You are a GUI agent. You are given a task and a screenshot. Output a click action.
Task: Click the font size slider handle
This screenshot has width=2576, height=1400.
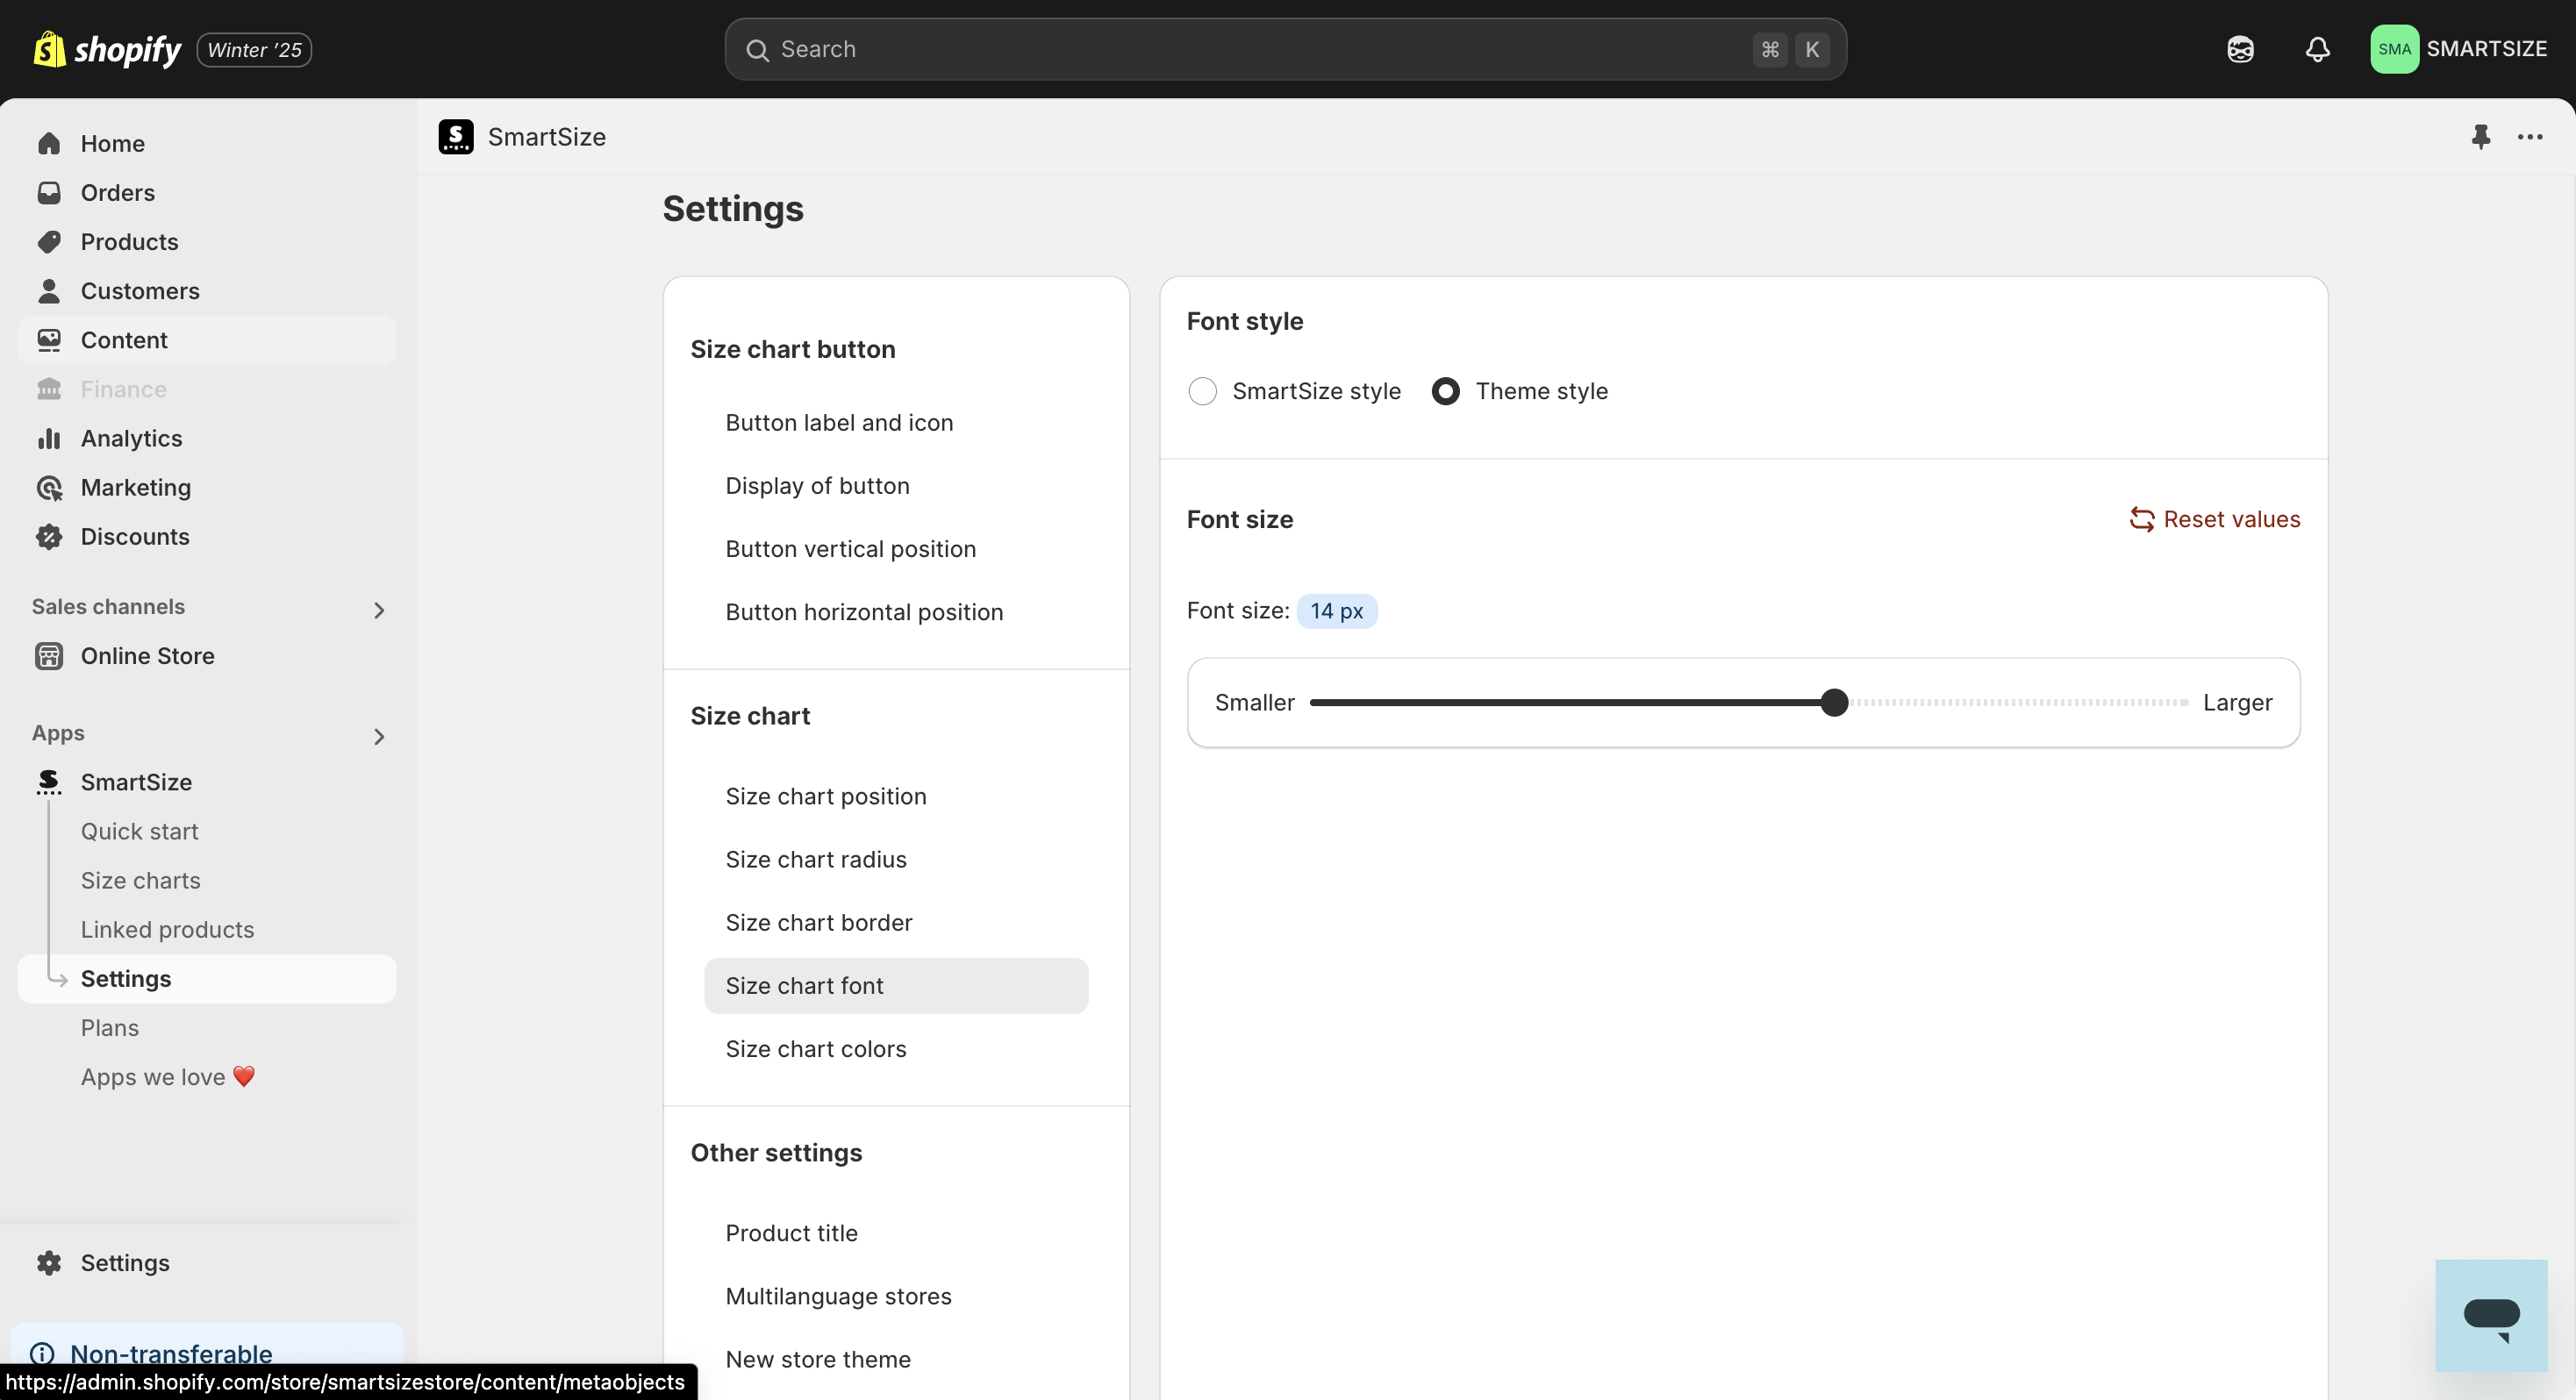pos(1833,702)
